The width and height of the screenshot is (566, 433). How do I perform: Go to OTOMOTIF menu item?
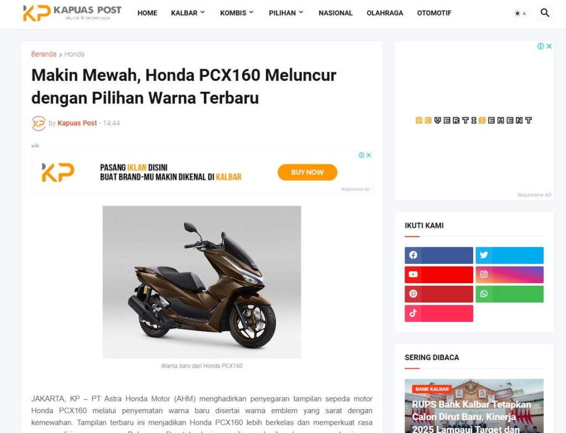[434, 13]
